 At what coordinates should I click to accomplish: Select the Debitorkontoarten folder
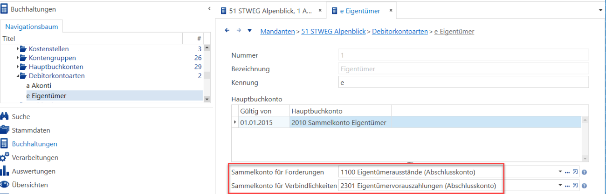56,76
